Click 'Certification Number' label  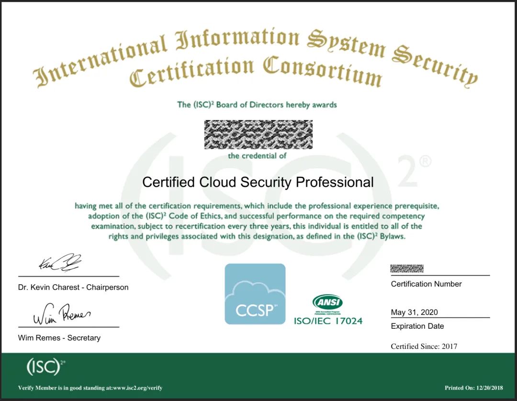tap(427, 284)
